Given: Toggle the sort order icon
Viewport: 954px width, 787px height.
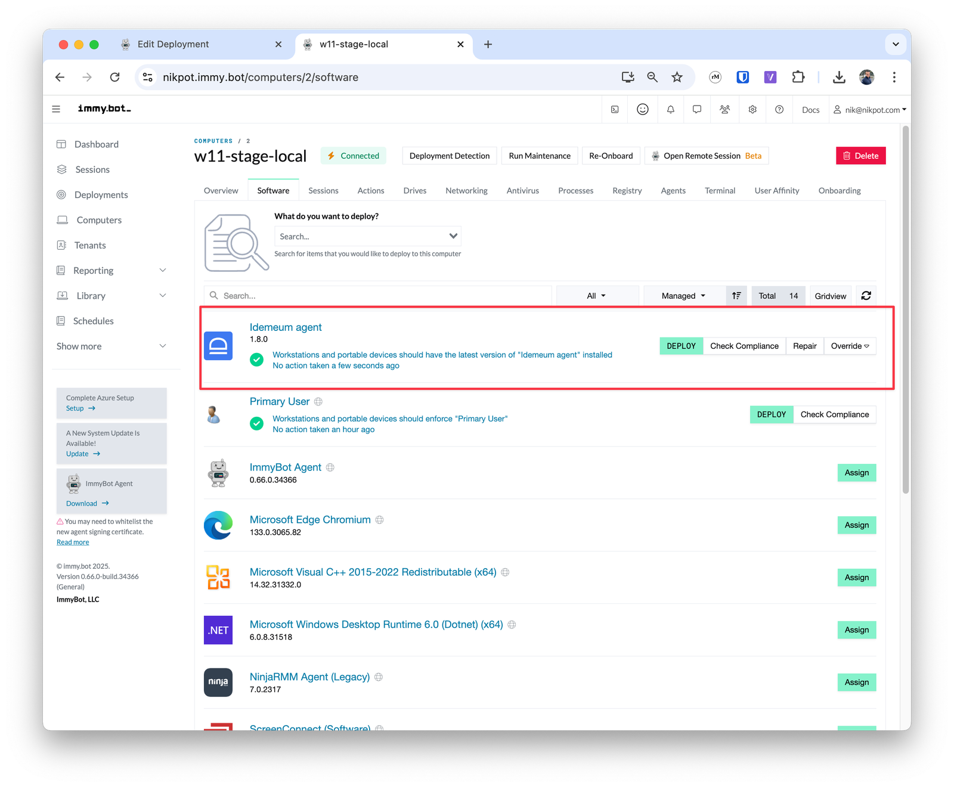Looking at the screenshot, I should (736, 296).
